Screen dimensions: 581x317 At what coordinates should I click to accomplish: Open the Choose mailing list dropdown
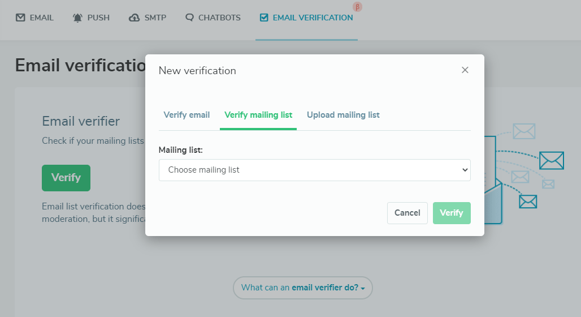(315, 170)
